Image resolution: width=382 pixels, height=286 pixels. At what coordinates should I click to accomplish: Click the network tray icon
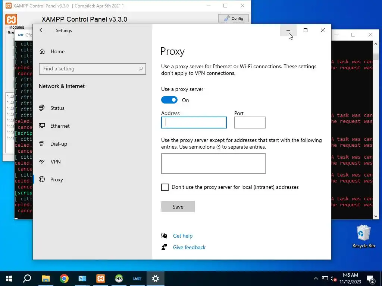click(325, 279)
